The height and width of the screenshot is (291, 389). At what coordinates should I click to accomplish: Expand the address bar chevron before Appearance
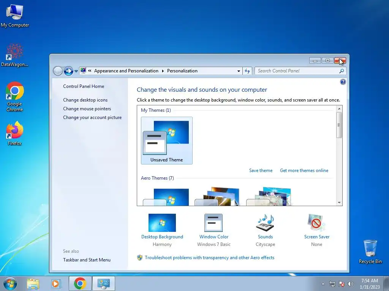pos(90,71)
